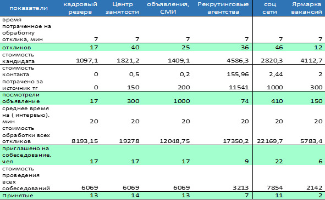Select the 'показатели' header cell
Viewport: 325px width, 200px height.
pyautogui.click(x=29, y=8)
